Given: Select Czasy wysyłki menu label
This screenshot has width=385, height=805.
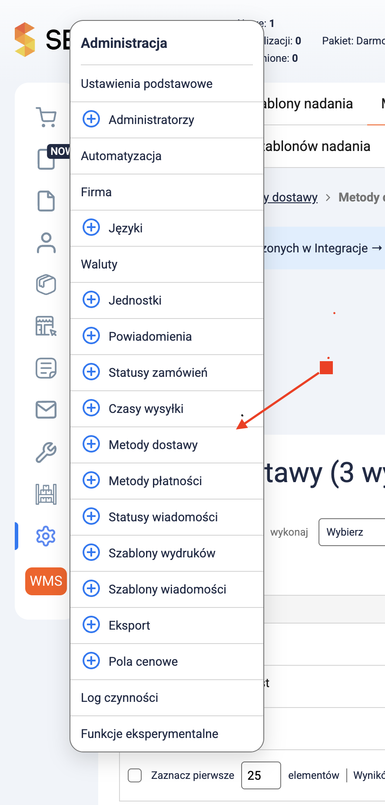Looking at the screenshot, I should coord(146,409).
